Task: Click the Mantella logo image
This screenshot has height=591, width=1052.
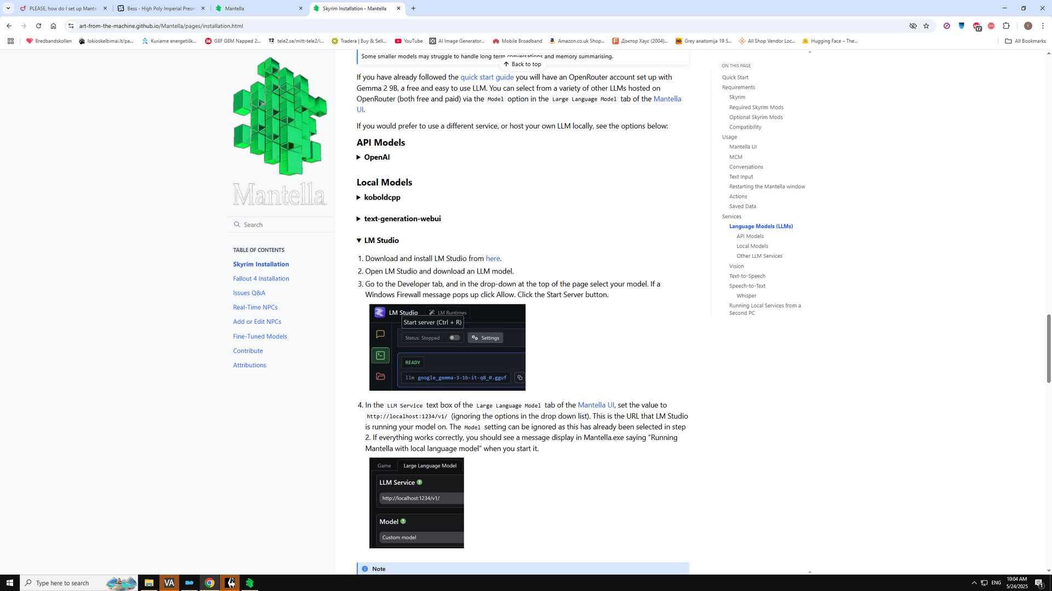Action: (x=279, y=131)
